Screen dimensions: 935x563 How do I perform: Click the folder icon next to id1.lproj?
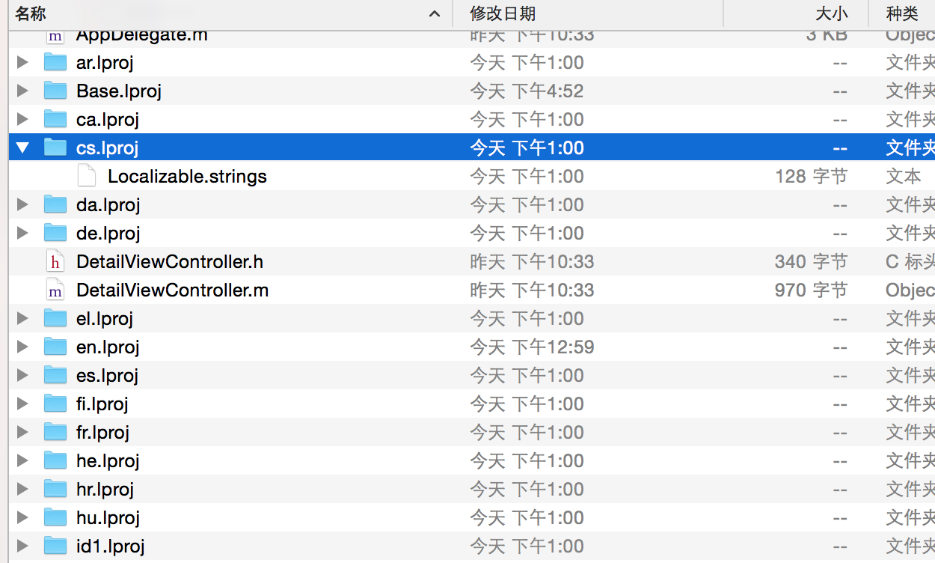(x=55, y=546)
